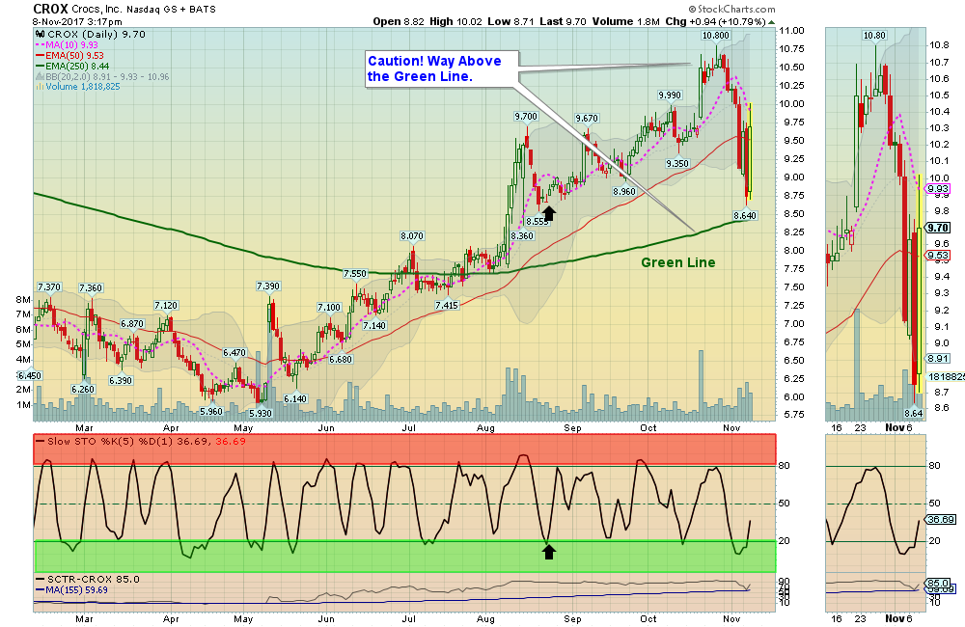Click the red 9.53 tag in zoom panel
This screenshot has height=627, width=965.
click(x=938, y=256)
